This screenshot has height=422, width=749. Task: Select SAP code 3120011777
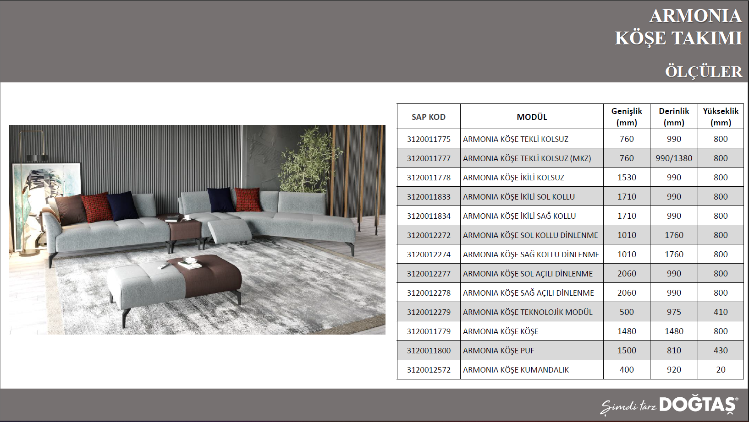[429, 158]
